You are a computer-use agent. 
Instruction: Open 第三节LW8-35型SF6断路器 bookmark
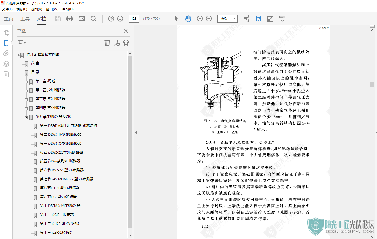[61, 143]
